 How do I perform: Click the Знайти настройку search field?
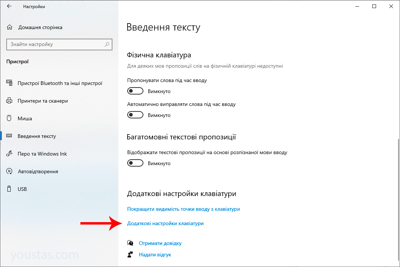click(x=59, y=44)
